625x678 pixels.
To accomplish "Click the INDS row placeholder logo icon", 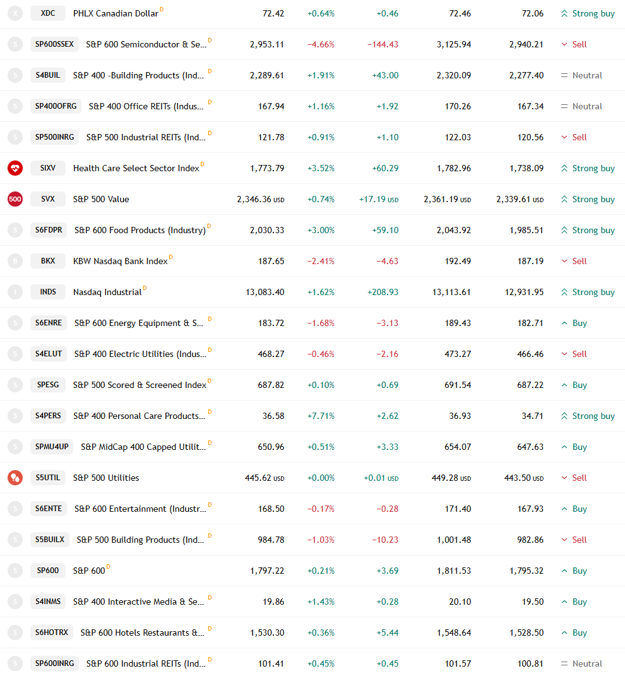I will (x=15, y=293).
